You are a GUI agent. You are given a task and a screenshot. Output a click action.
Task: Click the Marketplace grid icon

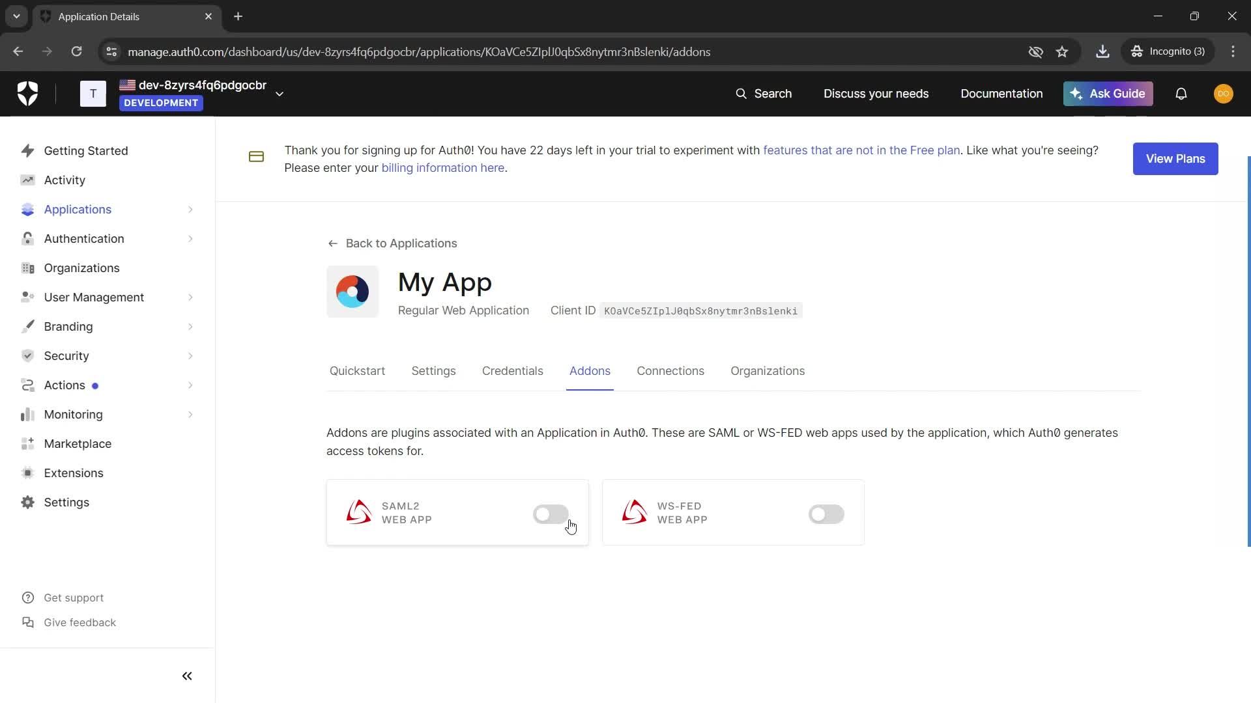27,444
